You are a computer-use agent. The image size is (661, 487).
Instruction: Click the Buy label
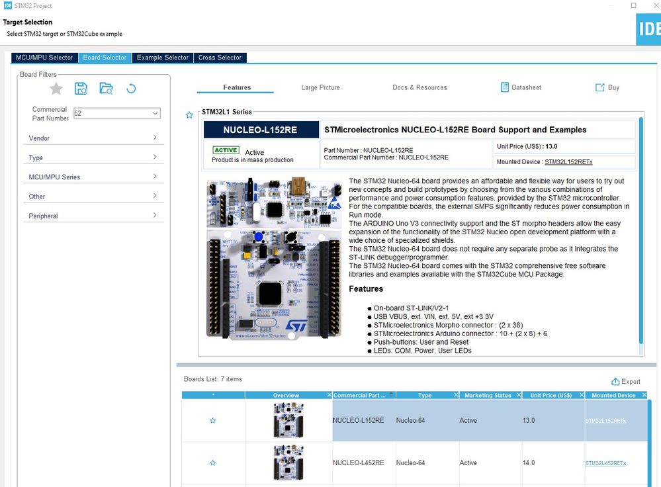tap(614, 87)
